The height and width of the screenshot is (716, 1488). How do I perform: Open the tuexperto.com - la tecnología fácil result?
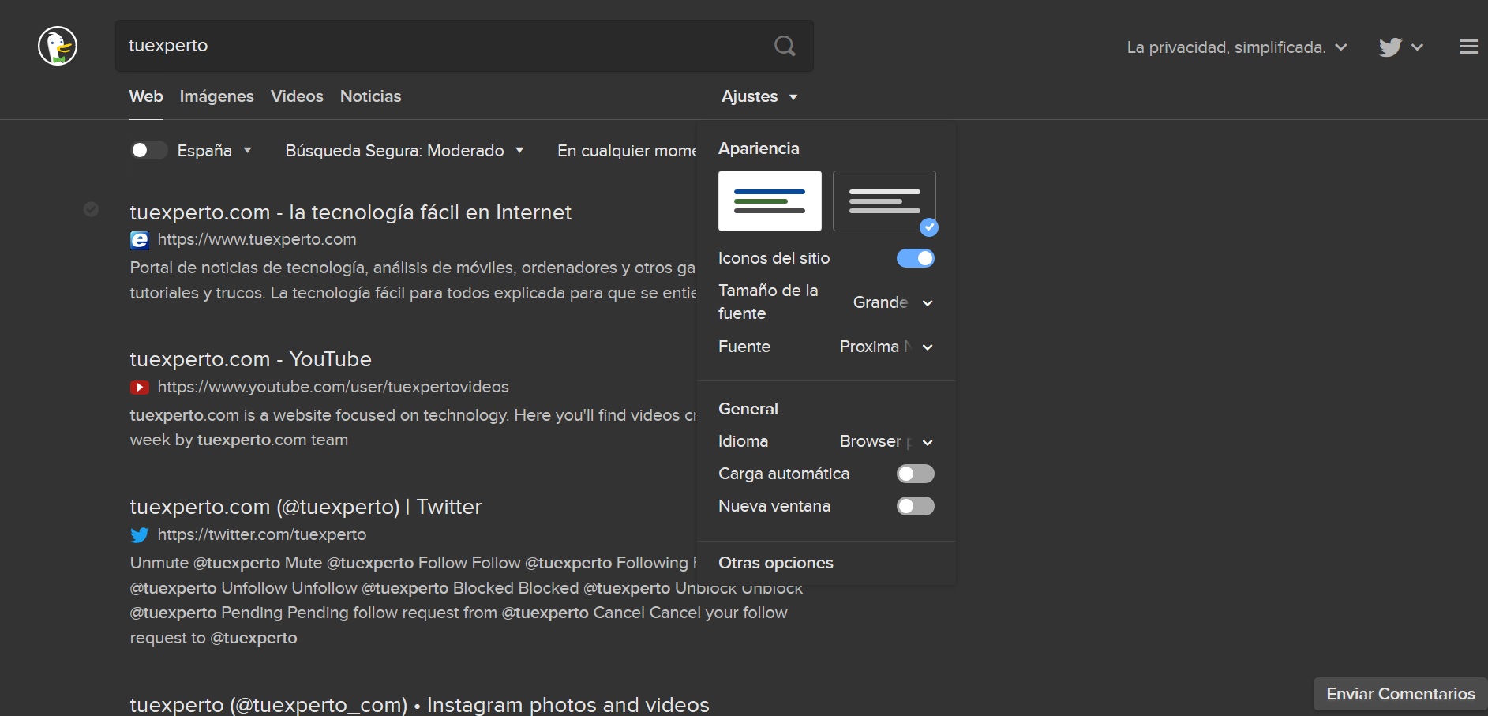click(350, 212)
